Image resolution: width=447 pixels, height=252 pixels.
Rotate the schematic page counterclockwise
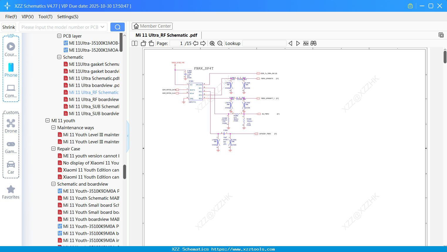tap(143, 43)
